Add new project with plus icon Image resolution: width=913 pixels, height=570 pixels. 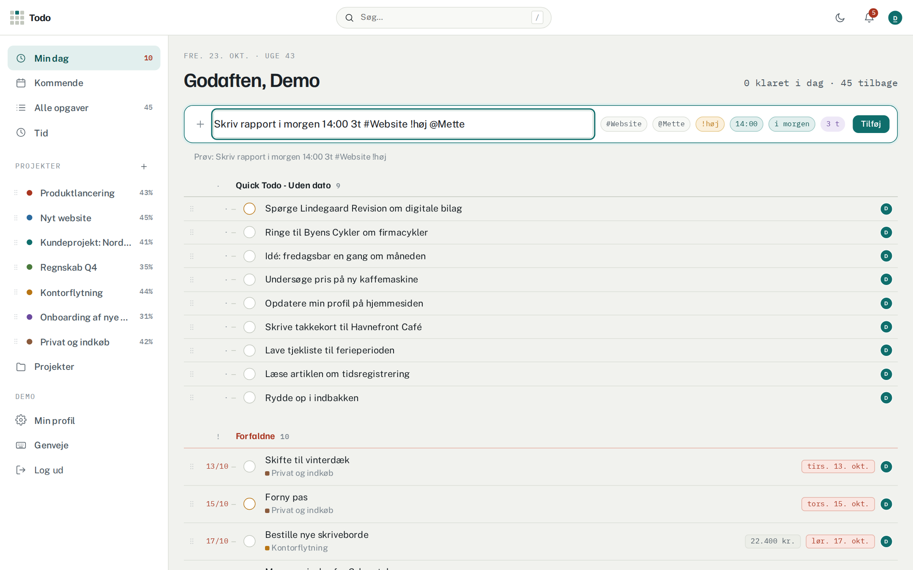[x=144, y=166]
